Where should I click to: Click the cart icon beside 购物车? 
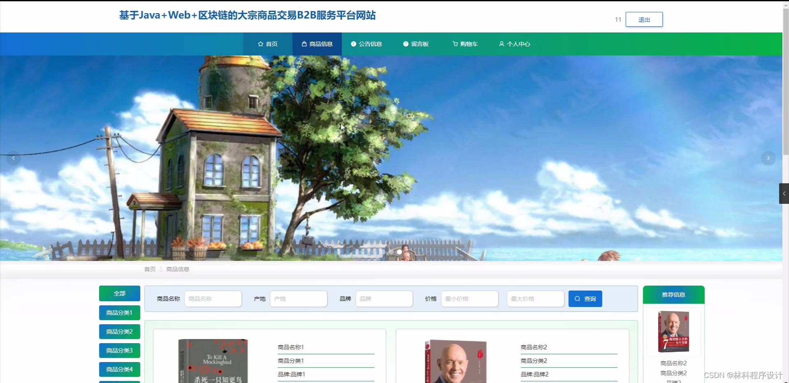pos(455,44)
